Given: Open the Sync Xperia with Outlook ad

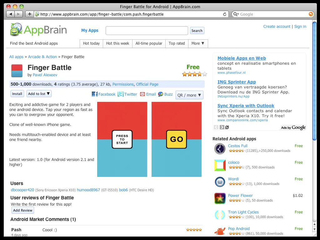Looking at the screenshot, I should coord(246,106).
